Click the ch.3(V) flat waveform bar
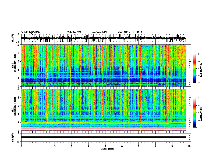Viewport: 213px width, 164px height. pyautogui.click(x=104, y=137)
